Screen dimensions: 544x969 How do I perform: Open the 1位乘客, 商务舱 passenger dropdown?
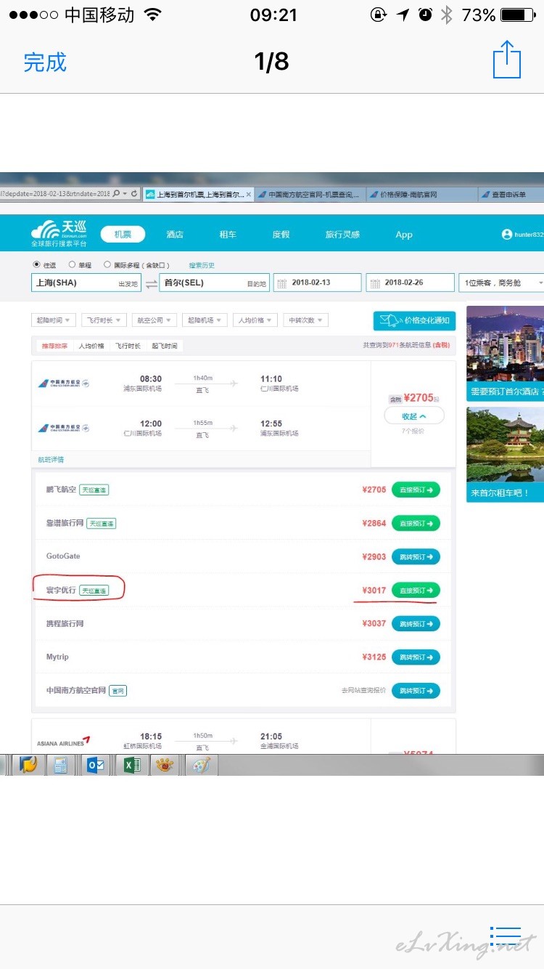501,283
